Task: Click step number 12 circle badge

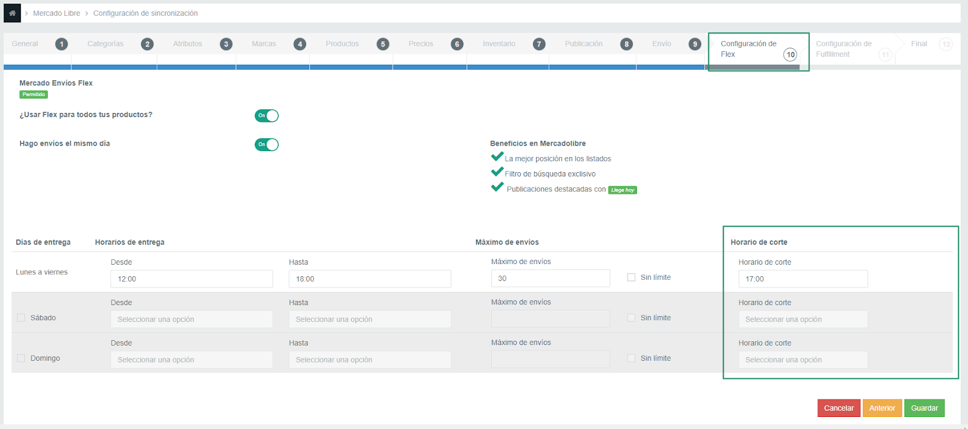Action: (x=946, y=44)
